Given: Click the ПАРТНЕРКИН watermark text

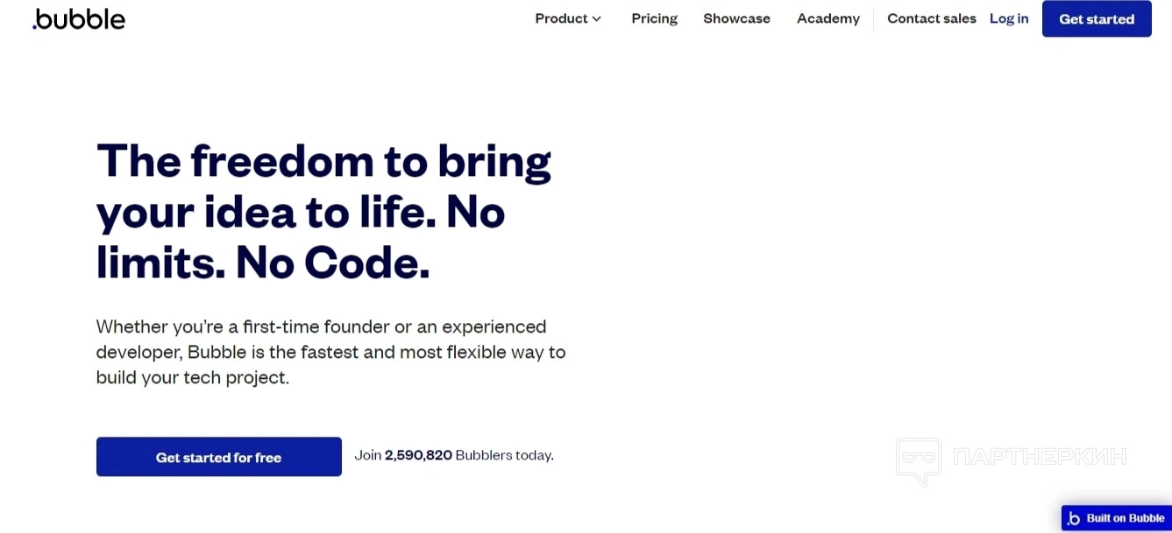Looking at the screenshot, I should [1040, 456].
